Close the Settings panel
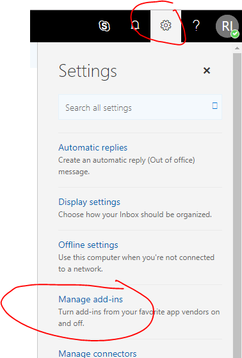This screenshot has height=358, width=242. pos(207,70)
